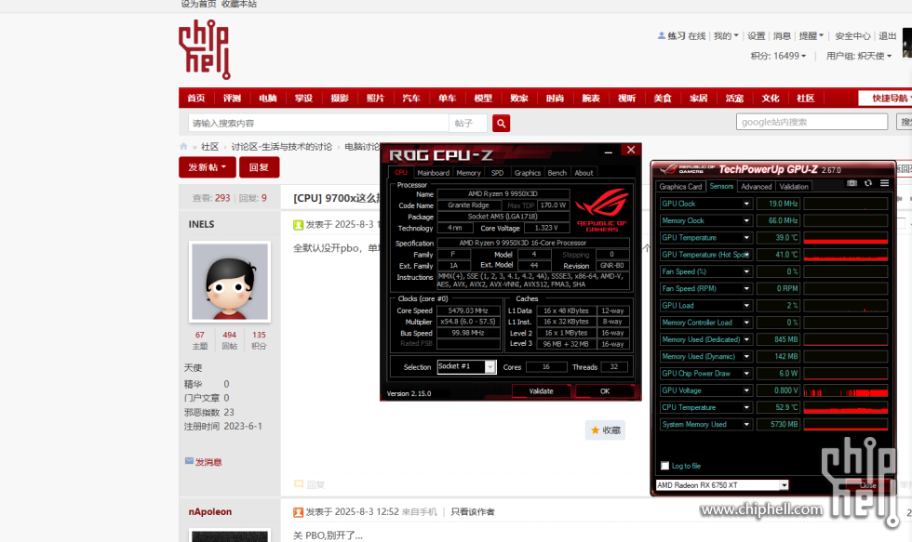Close the ROG CPU-Z window

click(631, 150)
